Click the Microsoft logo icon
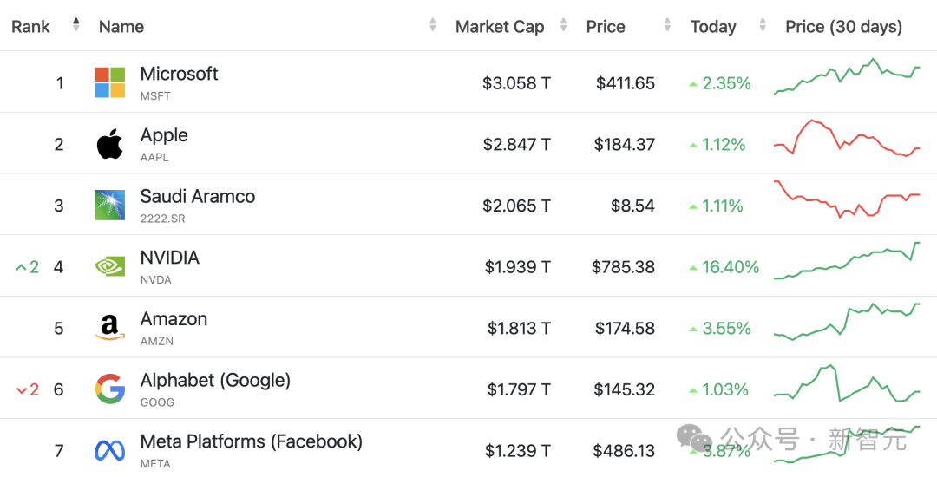 (x=110, y=82)
